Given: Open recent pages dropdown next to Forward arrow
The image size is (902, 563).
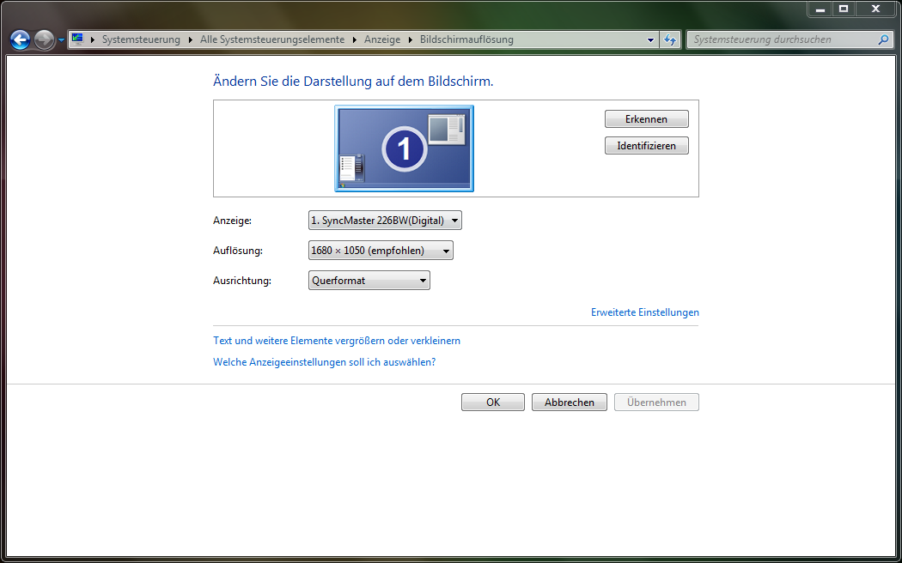Looking at the screenshot, I should 61,40.
